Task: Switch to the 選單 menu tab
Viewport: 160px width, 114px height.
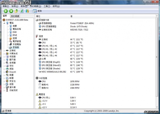Action: 5,16
